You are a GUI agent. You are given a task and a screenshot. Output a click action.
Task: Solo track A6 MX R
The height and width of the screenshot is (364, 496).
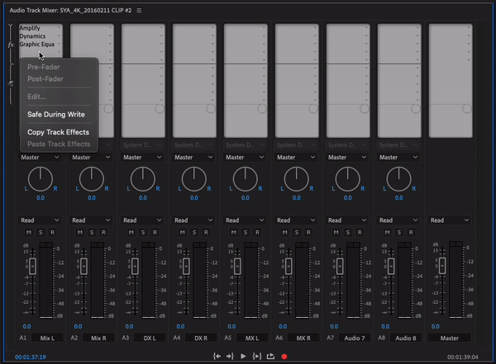tap(297, 233)
